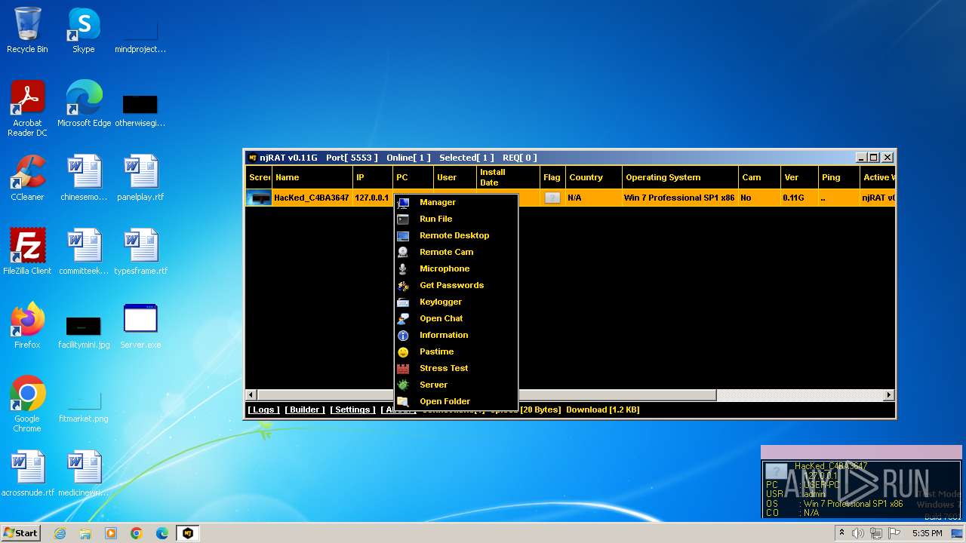Select the HacKed_C4BA3647 client name cell

[x=312, y=198]
